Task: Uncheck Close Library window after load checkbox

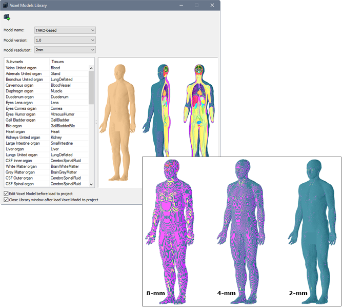Action: point(6,200)
